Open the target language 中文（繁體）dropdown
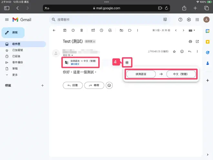 click(x=181, y=74)
